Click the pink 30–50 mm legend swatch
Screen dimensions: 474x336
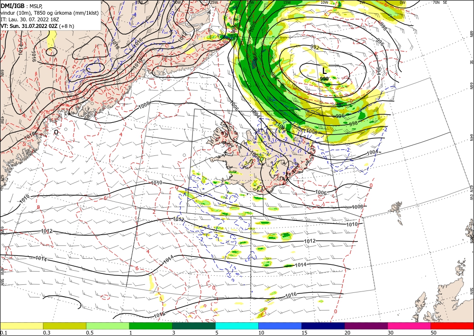[410, 326]
